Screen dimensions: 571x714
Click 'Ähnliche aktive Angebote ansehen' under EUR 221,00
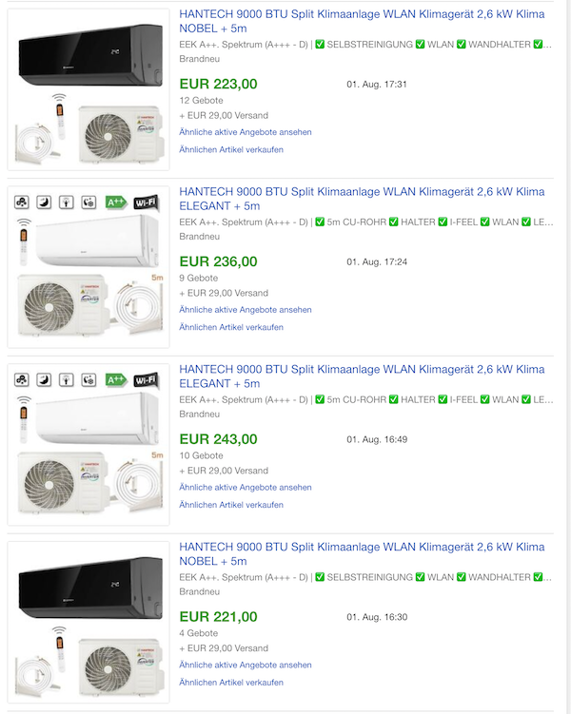(x=246, y=665)
